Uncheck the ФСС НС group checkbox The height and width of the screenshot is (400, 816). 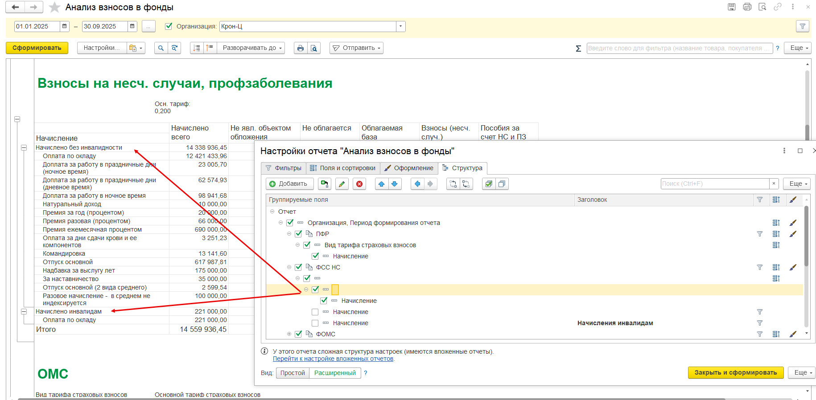click(298, 267)
